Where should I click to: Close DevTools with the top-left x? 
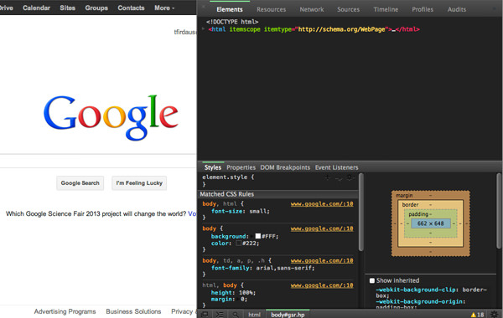click(204, 7)
